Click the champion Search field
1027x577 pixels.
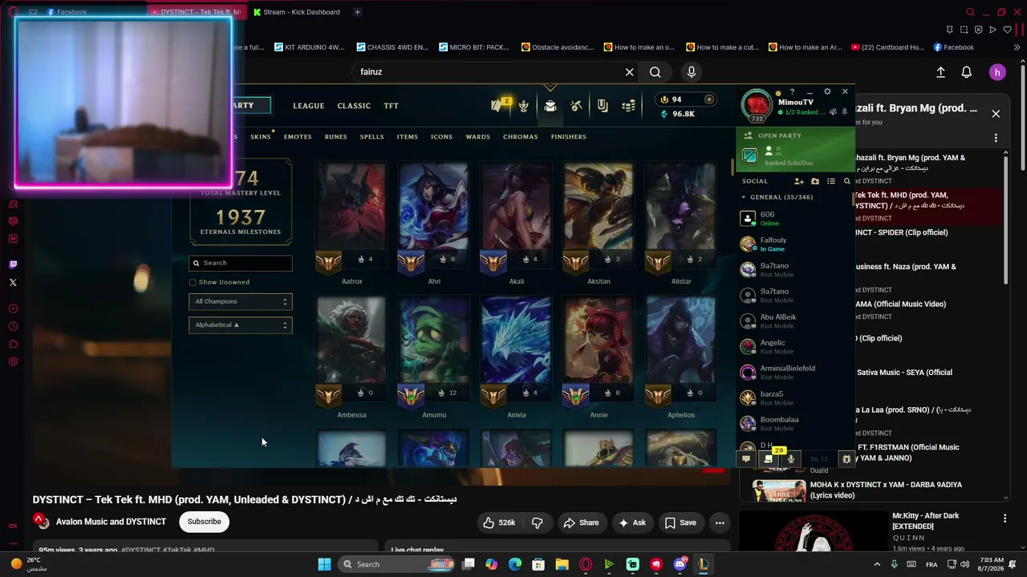click(x=241, y=263)
